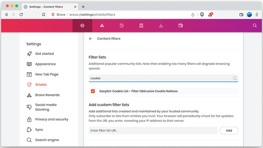Open Privacy and security settings section

point(52,119)
